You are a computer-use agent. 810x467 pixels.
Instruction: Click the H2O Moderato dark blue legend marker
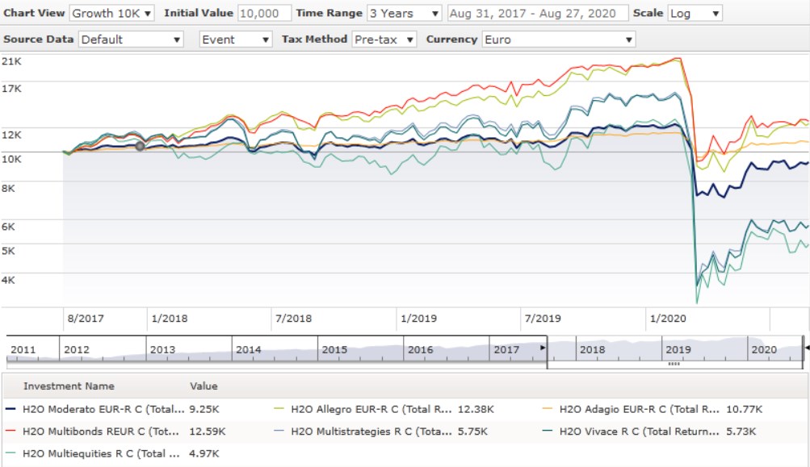pos(11,409)
